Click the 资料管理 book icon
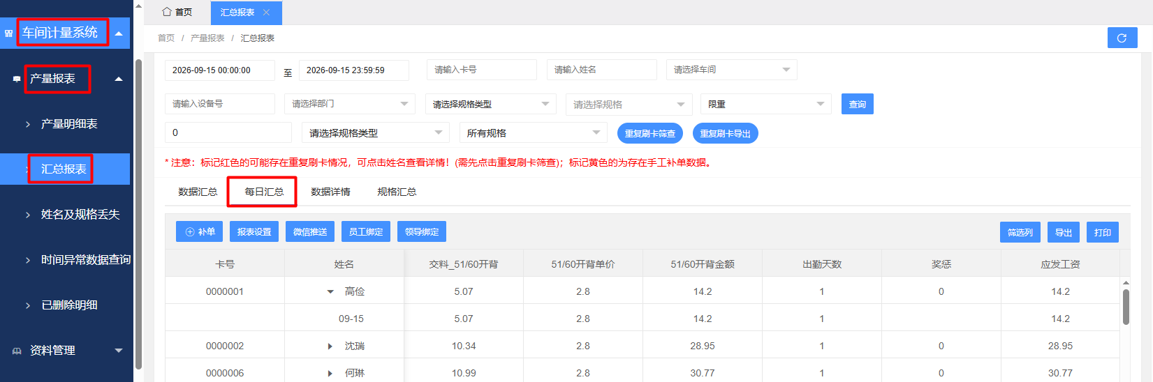This screenshot has height=382, width=1153. pos(17,351)
